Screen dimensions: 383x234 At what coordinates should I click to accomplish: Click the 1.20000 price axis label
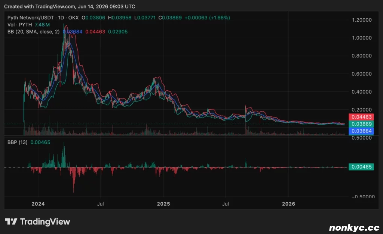(x=362, y=20)
